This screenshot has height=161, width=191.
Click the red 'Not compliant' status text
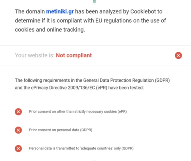click(74, 55)
